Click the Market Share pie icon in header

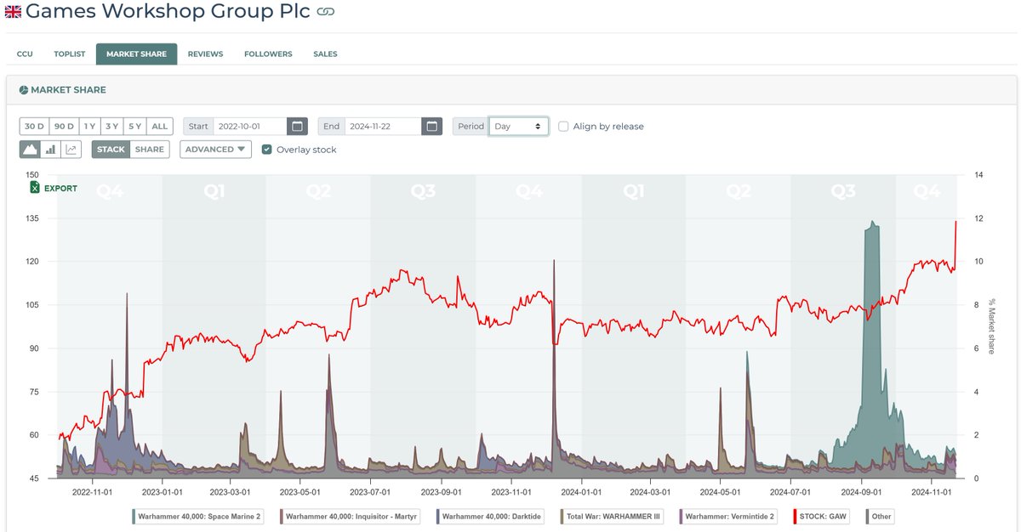(x=24, y=90)
